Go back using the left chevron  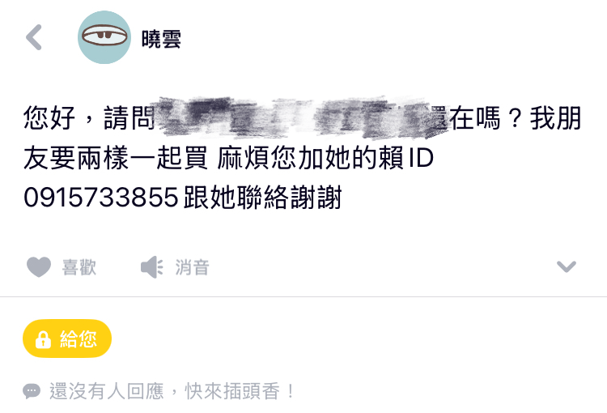point(34,37)
